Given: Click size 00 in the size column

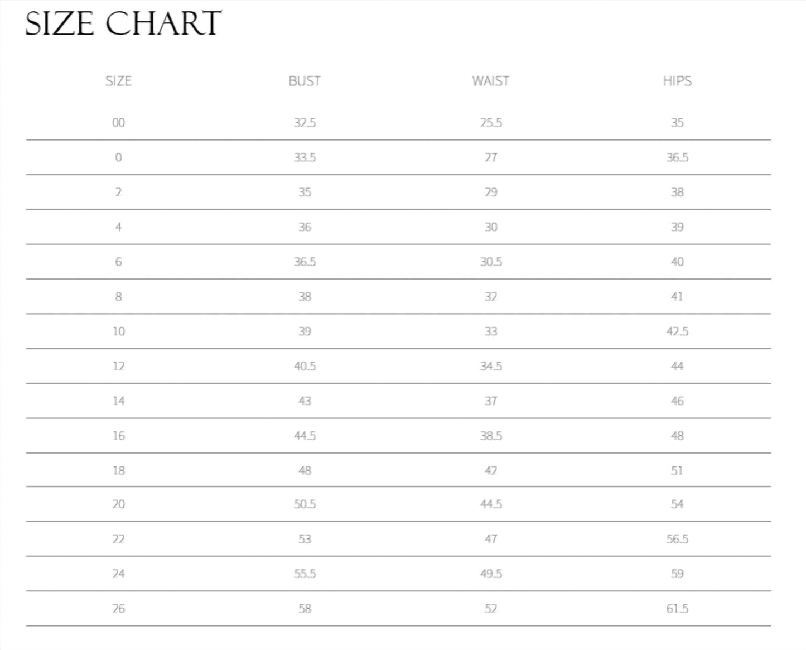Looking at the screenshot, I should (x=119, y=123).
